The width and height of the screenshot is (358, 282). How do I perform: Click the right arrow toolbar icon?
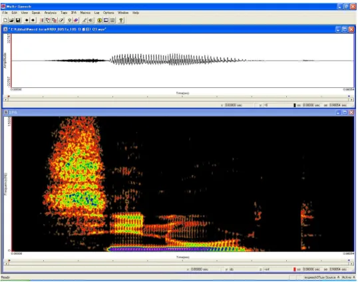(x=33, y=21)
